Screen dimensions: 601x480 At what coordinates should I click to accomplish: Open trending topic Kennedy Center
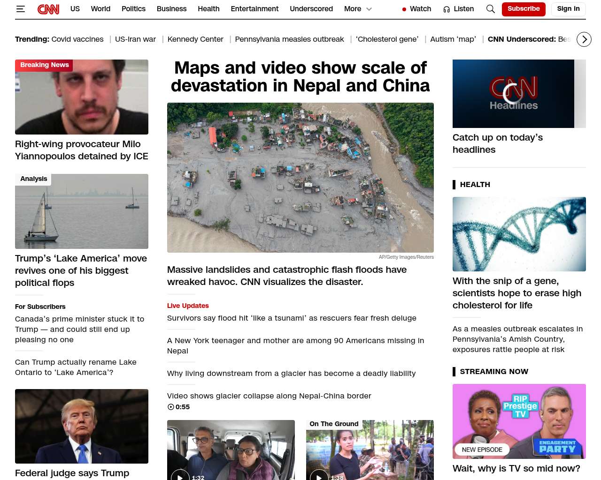(195, 39)
